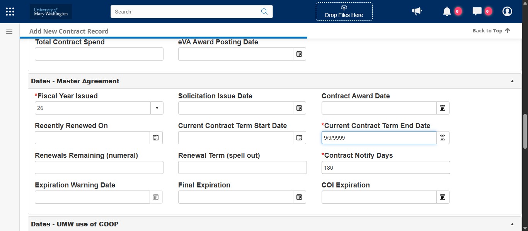
Task: Click the Contract Notify Days input field
Action: coord(385,167)
